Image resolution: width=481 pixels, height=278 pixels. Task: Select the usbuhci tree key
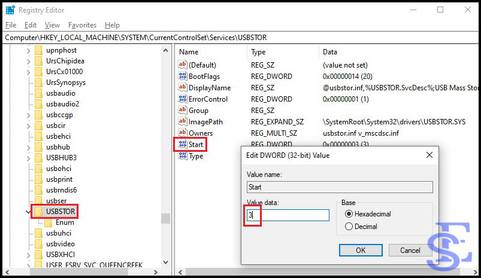[59, 233]
